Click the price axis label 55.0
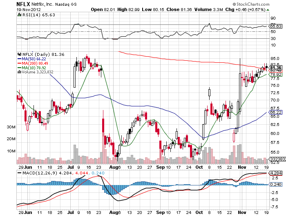The height and width of the screenshot is (216, 286). click(x=275, y=152)
